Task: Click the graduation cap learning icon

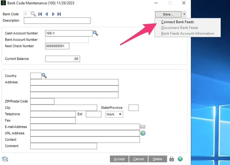Action: click(5, 159)
